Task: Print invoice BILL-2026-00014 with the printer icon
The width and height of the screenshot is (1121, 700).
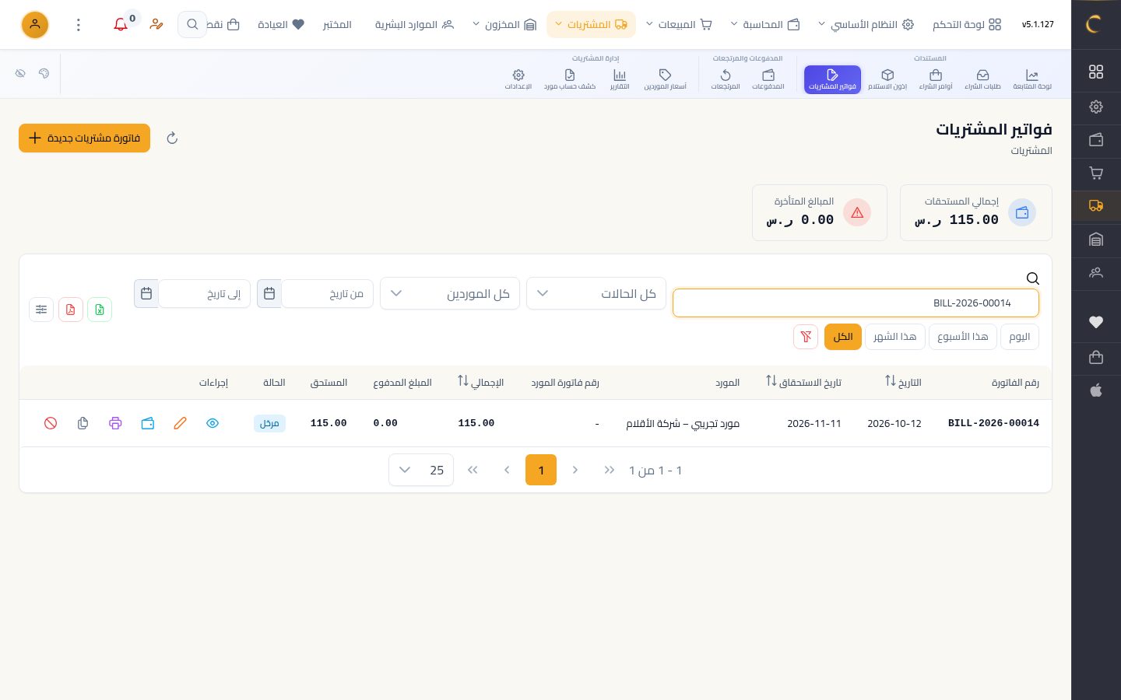Action: (115, 423)
